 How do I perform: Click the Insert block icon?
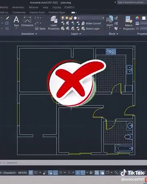109,19
